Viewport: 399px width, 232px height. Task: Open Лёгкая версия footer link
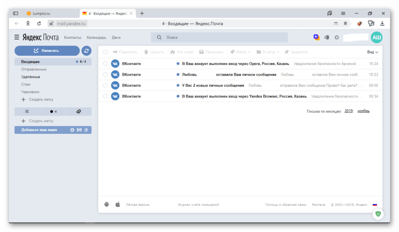pyautogui.click(x=138, y=205)
